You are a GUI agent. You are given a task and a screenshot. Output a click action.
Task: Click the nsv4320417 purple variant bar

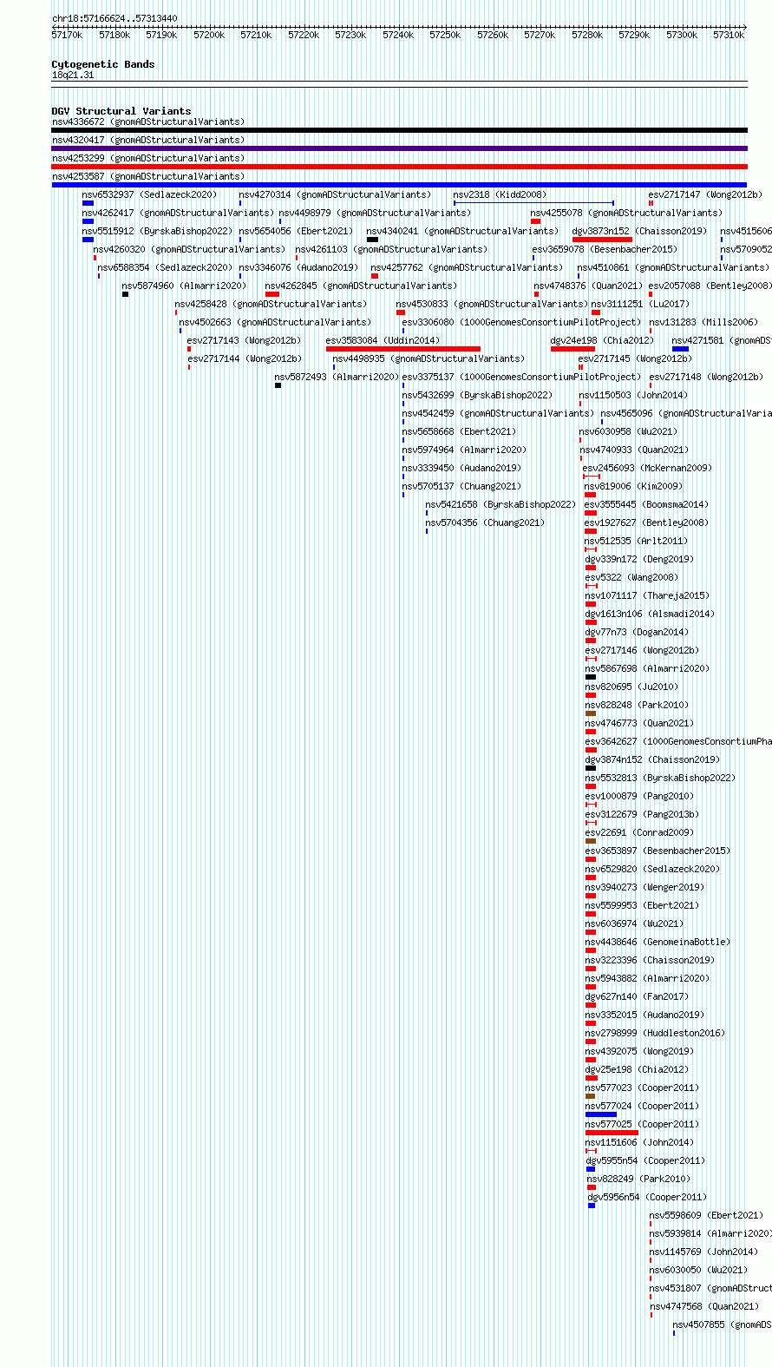pos(399,148)
